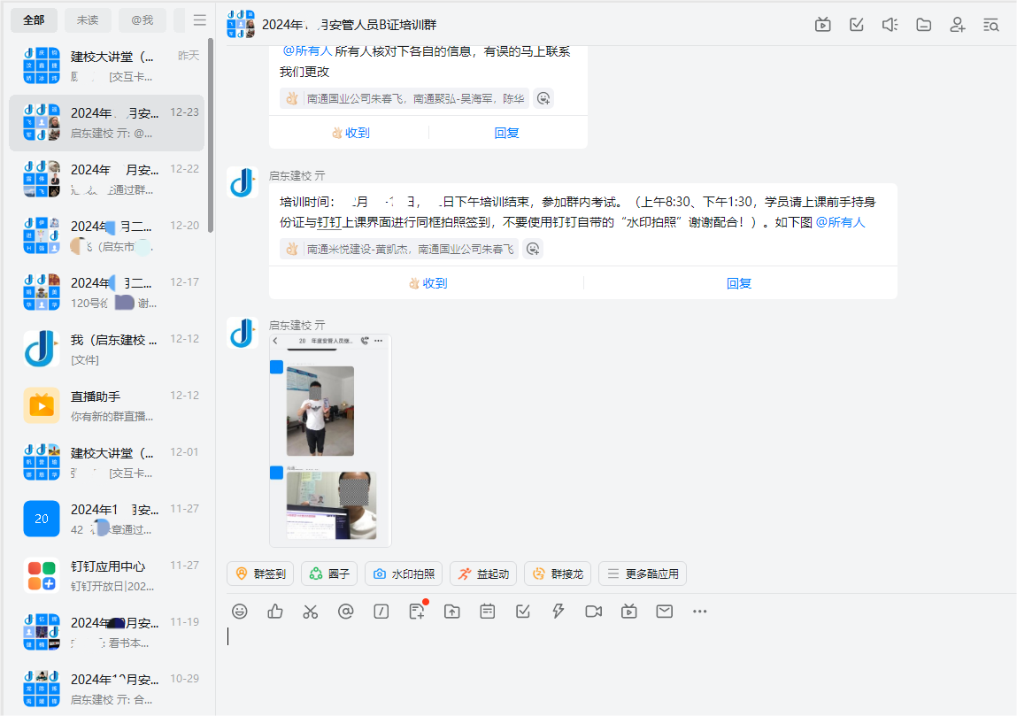View reactors list ending 南通聚弘-吴海军，陈华
The width and height of the screenshot is (1017, 716).
(404, 98)
